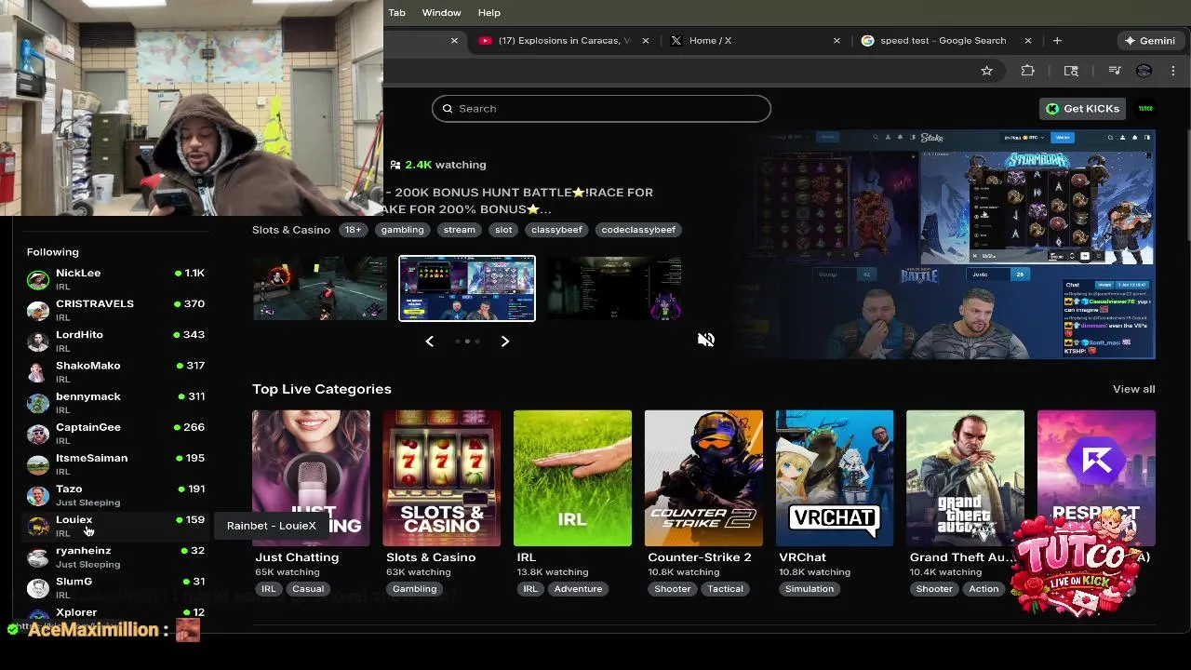This screenshot has height=670, width=1191.
Task: Click View all for Top Live Categories
Action: 1133,389
